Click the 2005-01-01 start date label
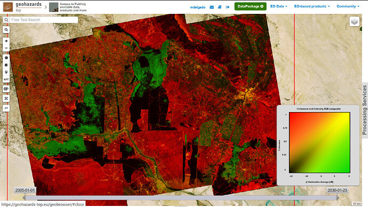 pos(25,190)
